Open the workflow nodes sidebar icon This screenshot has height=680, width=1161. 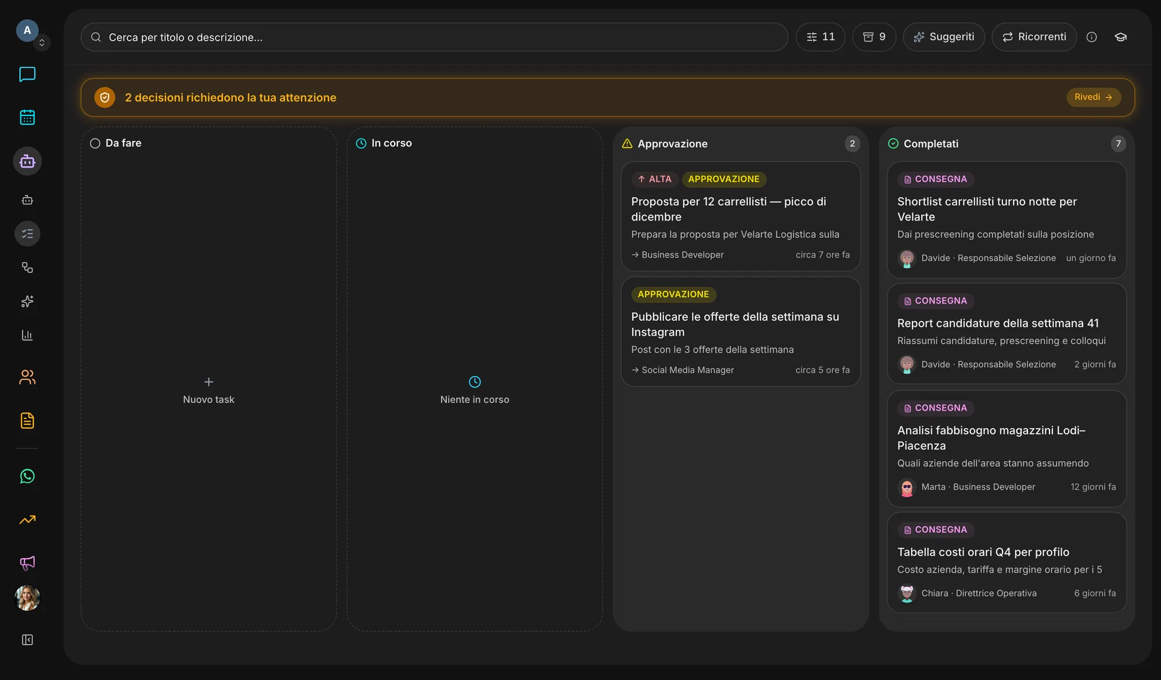[27, 267]
